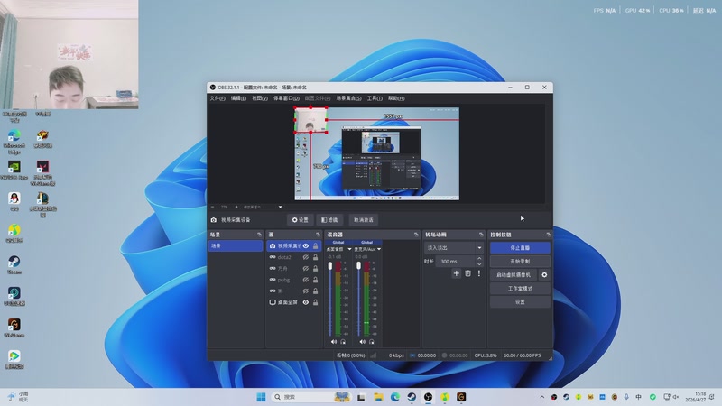Image resolution: width=722 pixels, height=406 pixels.
Task: Open transition three-dot options menu
Action: click(479, 273)
